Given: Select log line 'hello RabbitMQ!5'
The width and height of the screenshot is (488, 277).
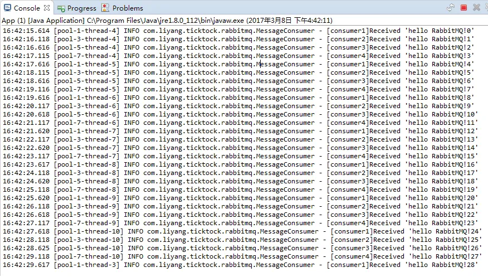Looking at the screenshot, I should pos(238,72).
